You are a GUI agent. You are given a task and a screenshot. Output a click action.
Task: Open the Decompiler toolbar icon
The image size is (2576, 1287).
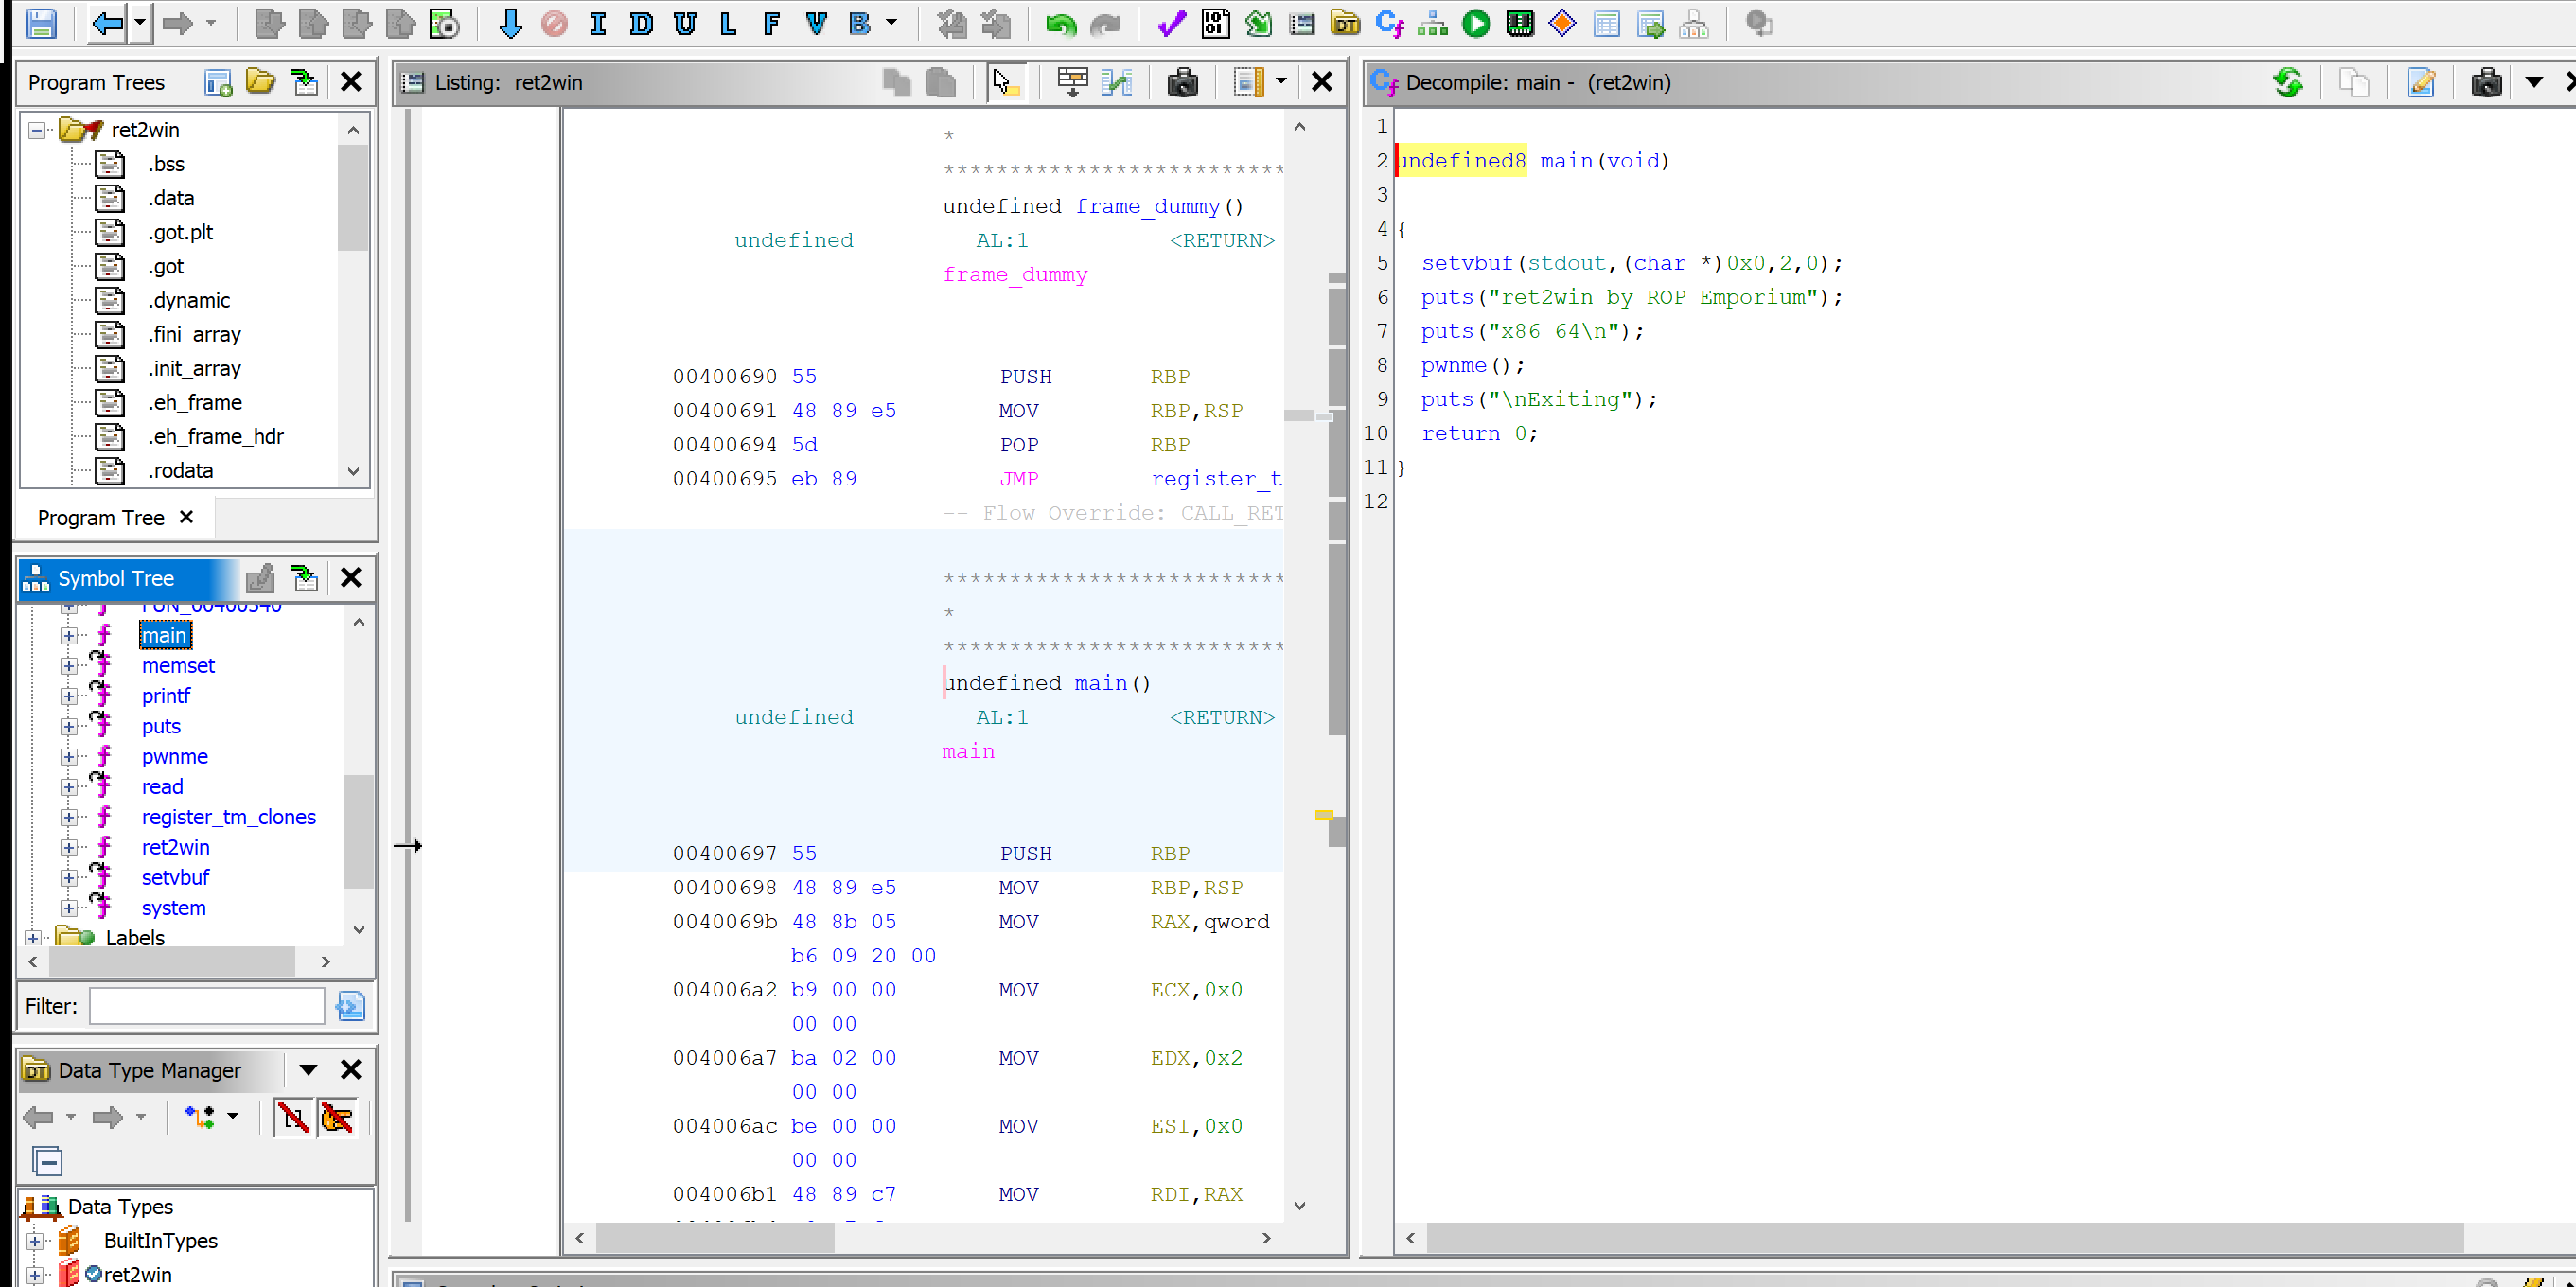[1389, 23]
